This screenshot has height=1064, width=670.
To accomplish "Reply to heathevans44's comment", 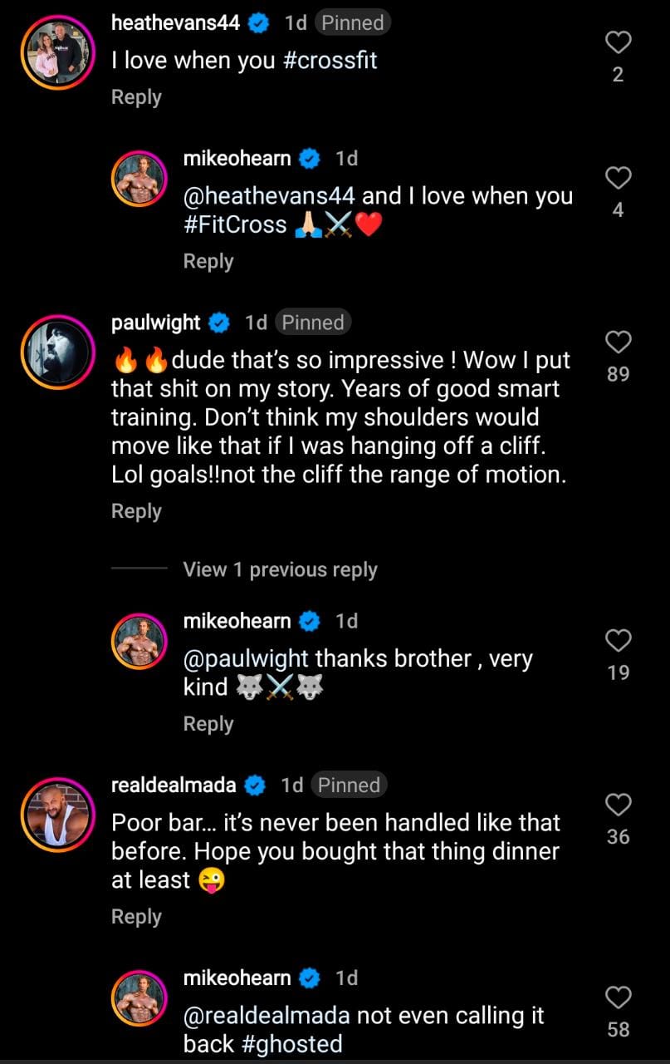I will pyautogui.click(x=136, y=97).
